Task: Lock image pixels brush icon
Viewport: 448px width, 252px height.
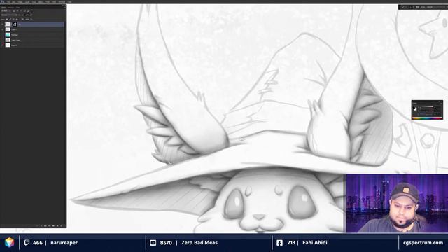Action: coord(10,19)
